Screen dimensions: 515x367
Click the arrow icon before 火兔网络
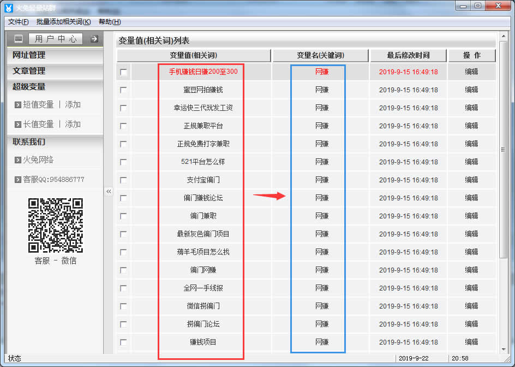click(18, 160)
